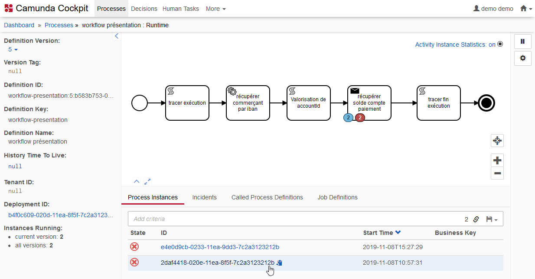Screen dimensions: 535x279
Task: Zoom in the diagram with plus button
Action: click(497, 160)
